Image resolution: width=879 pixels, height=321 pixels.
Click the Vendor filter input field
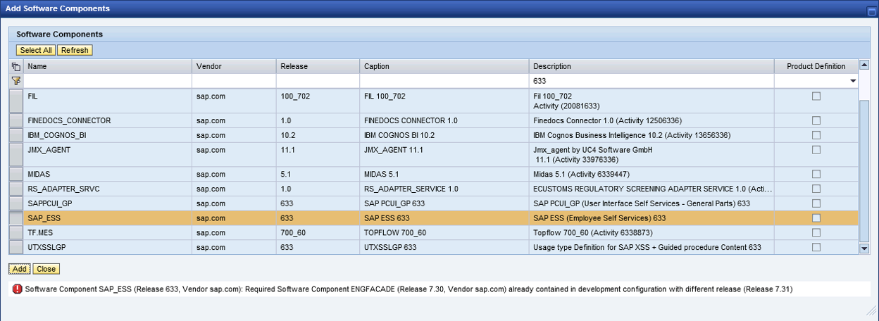point(235,81)
